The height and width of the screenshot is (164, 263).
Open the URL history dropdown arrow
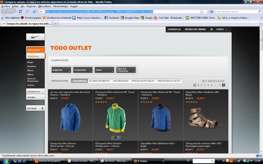(206, 11)
